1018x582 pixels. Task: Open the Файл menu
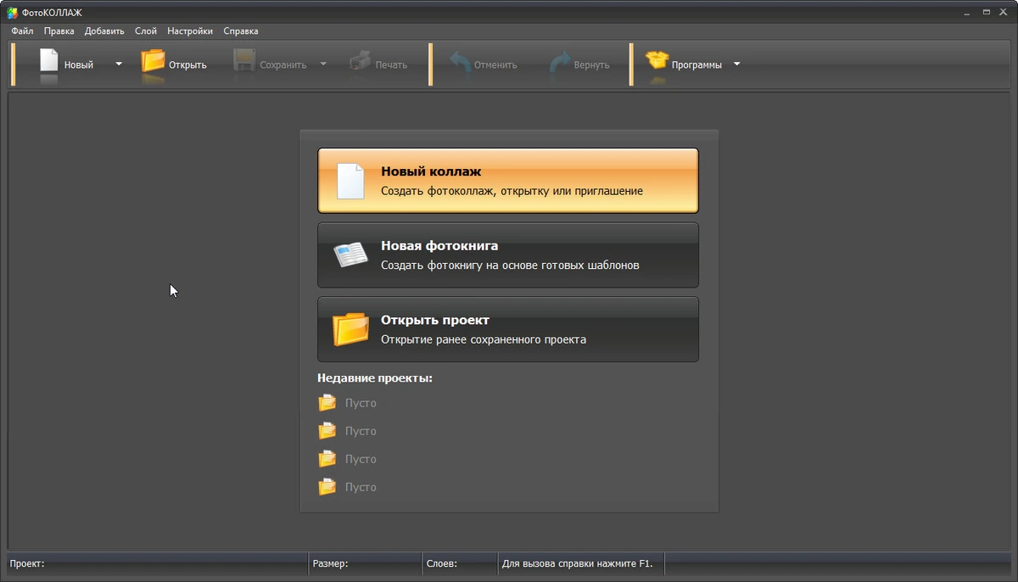pyautogui.click(x=22, y=31)
